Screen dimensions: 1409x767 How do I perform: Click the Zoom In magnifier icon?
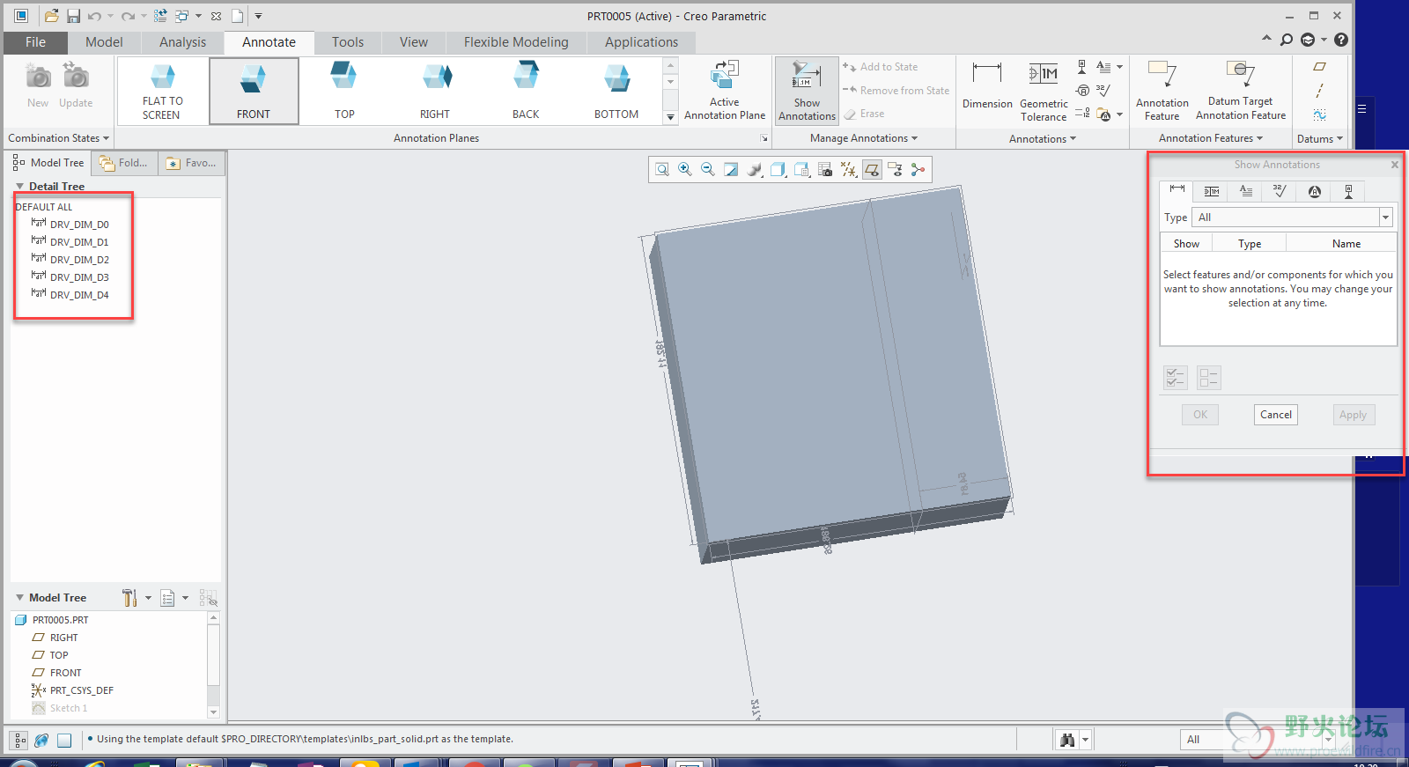[685, 169]
